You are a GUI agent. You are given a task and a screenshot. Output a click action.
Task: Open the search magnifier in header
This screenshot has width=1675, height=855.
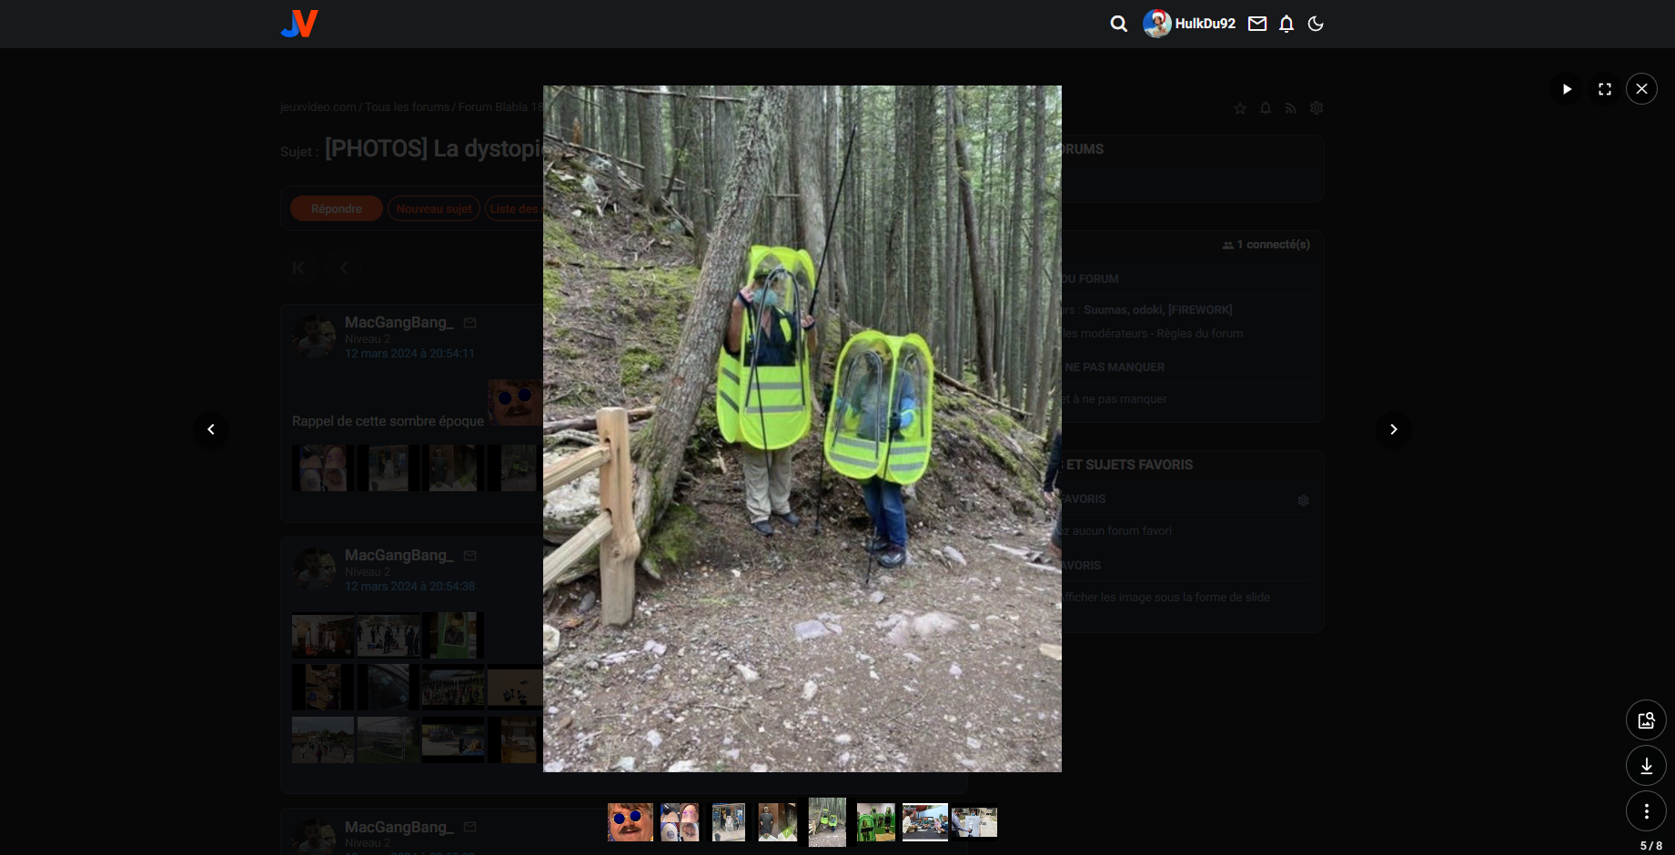click(1118, 24)
